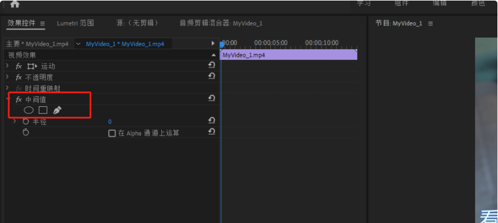Click the 半径 value 0
This screenshot has width=498, height=223.
110,121
